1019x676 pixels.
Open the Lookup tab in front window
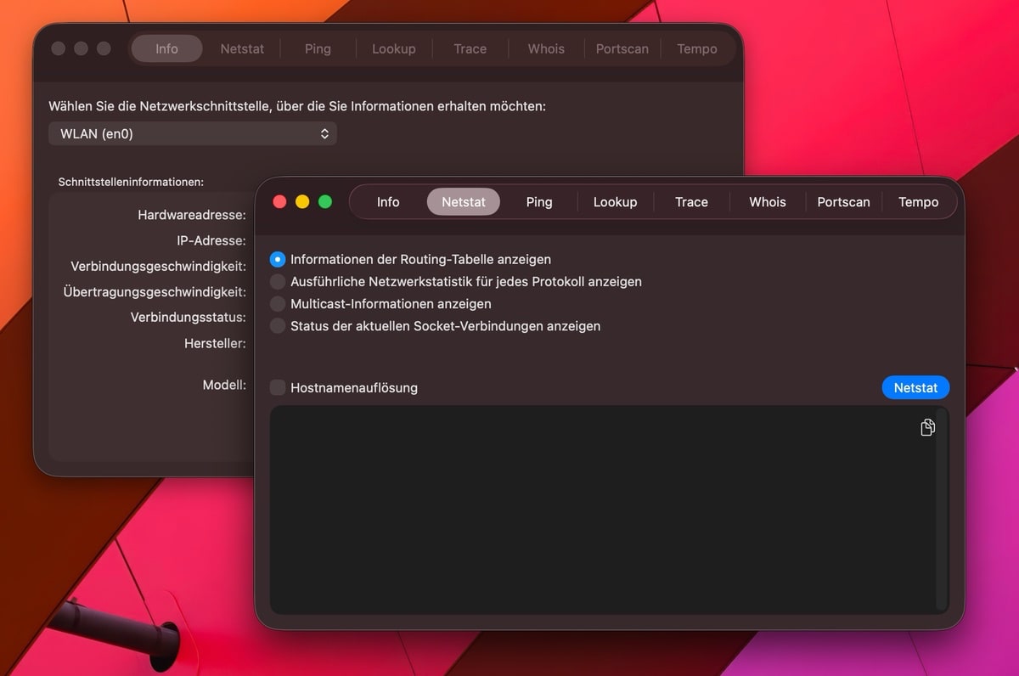click(615, 202)
